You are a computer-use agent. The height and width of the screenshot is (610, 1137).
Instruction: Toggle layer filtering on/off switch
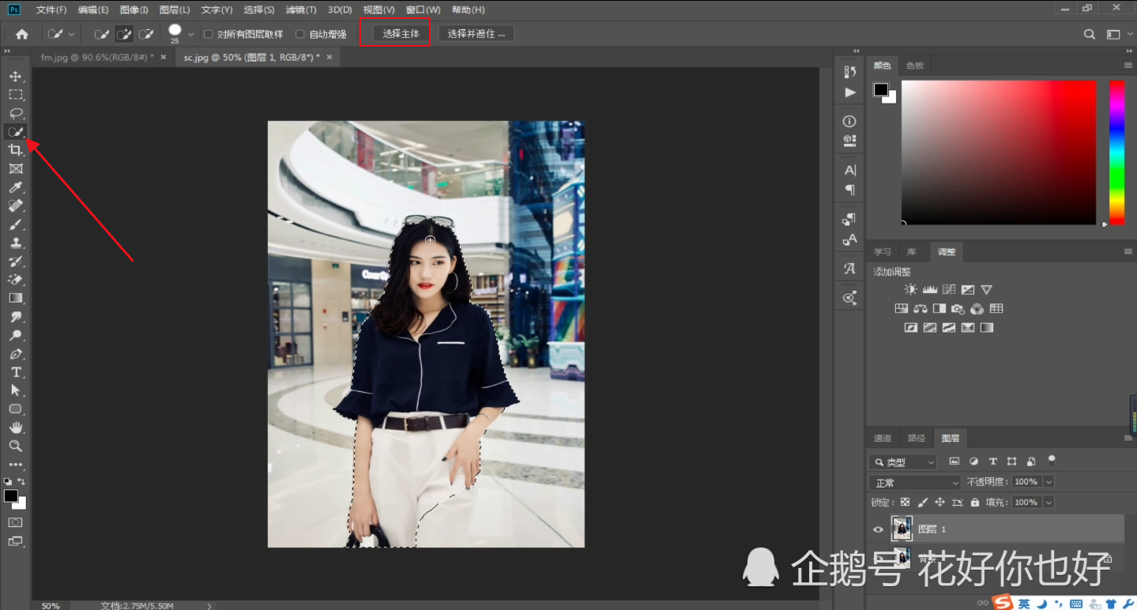[1052, 461]
